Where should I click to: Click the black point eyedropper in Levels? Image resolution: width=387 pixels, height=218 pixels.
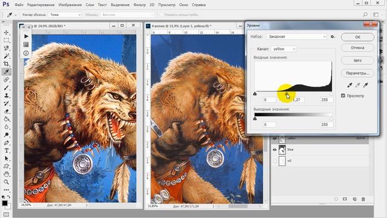click(350, 85)
